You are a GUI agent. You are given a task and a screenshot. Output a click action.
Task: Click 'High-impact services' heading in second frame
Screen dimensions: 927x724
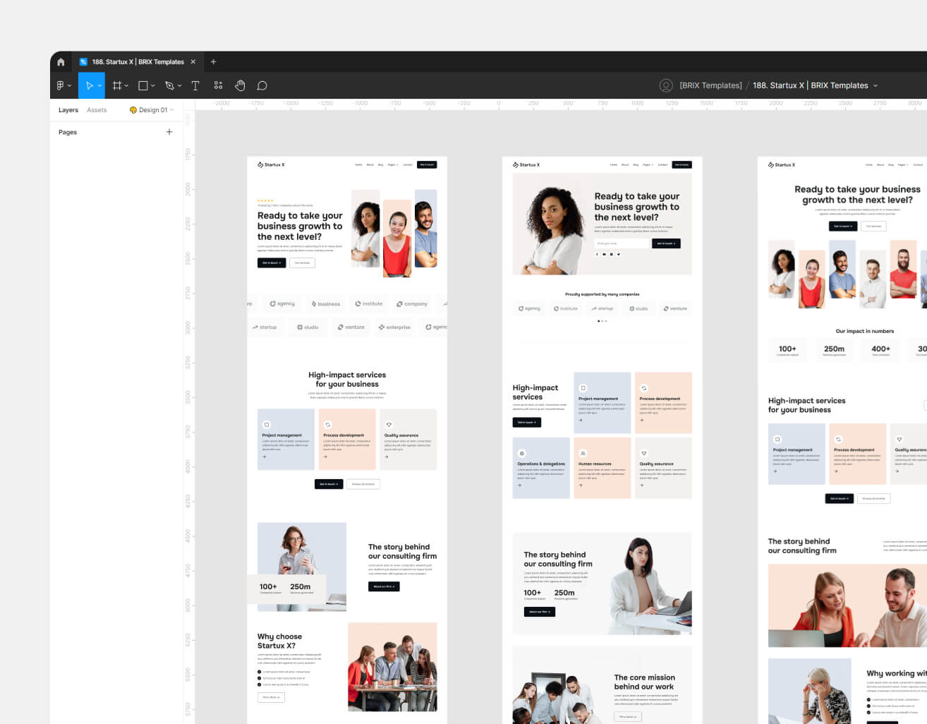pyautogui.click(x=535, y=392)
